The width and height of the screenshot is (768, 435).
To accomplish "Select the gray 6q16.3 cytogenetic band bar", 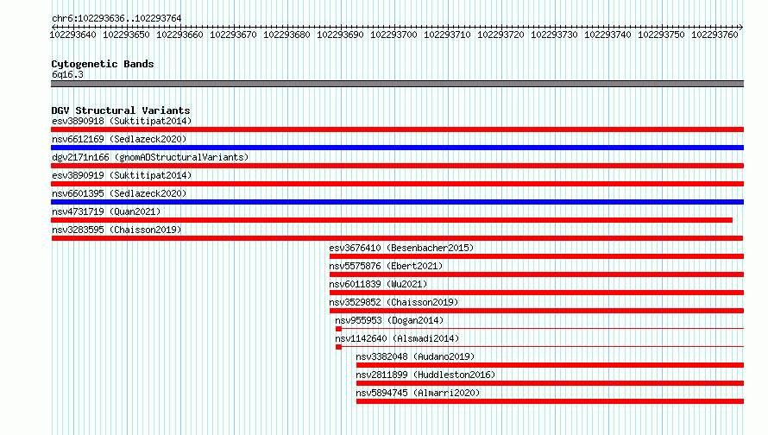I will [397, 84].
